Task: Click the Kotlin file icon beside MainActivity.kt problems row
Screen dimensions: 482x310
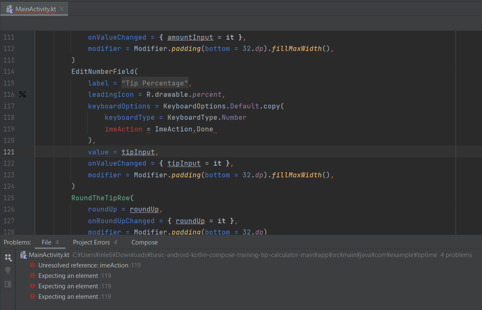Action: tap(23, 255)
